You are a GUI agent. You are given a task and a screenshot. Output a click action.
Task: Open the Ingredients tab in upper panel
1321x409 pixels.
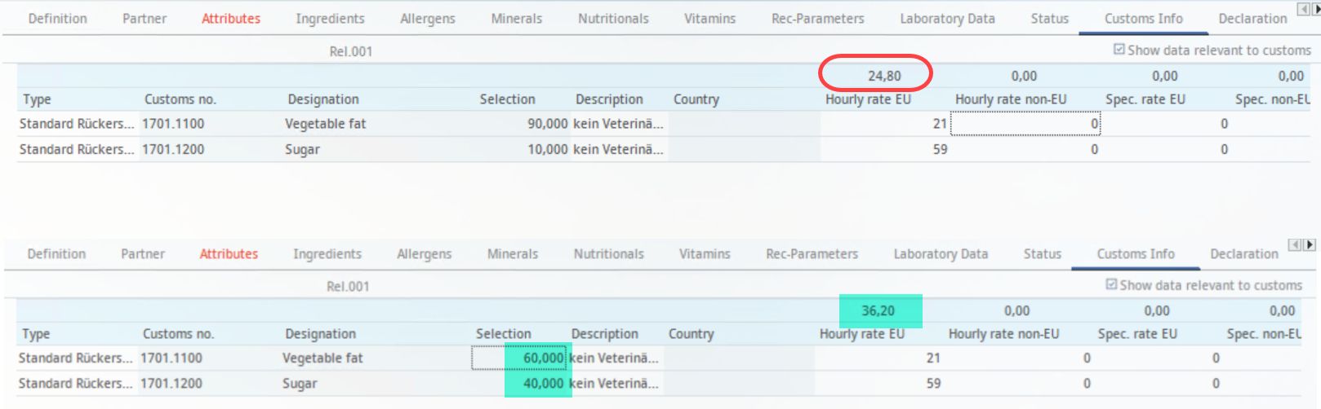coord(330,18)
